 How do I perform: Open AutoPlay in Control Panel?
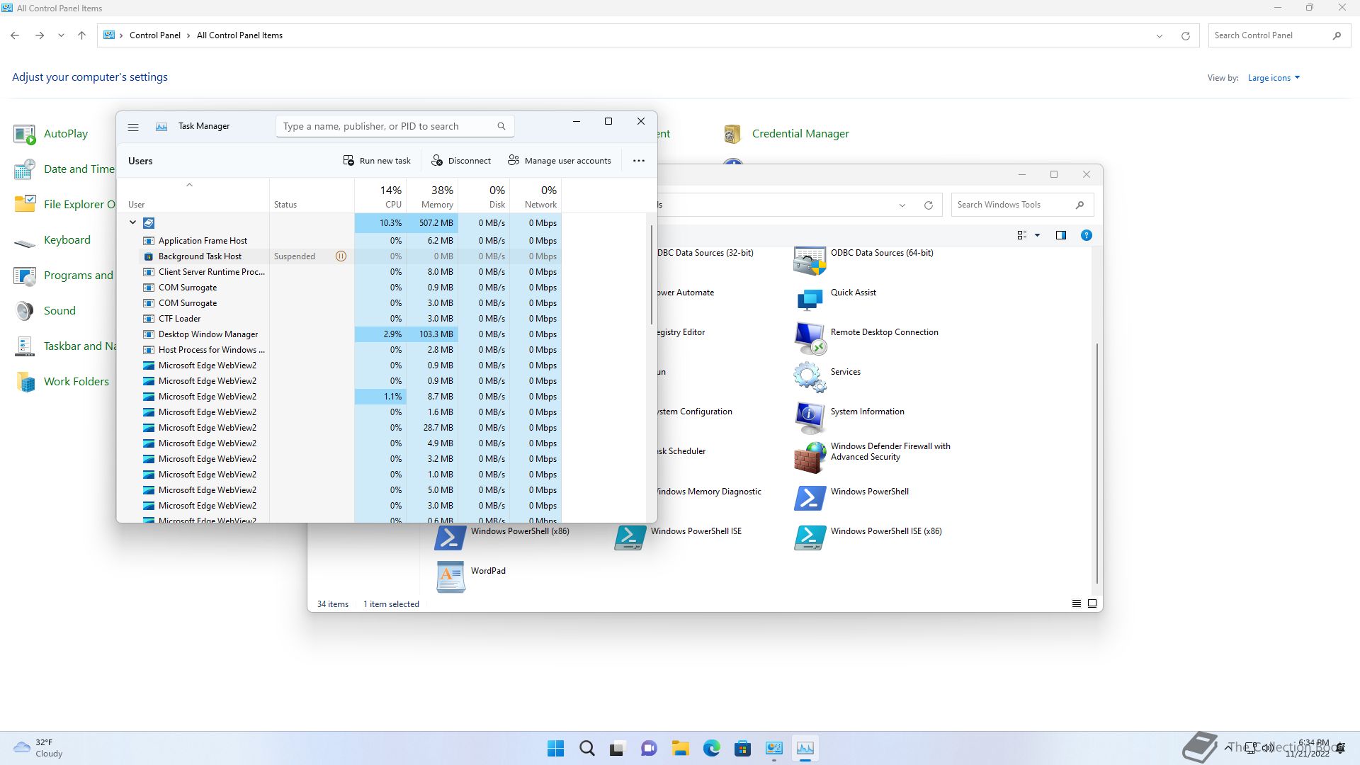click(51, 134)
